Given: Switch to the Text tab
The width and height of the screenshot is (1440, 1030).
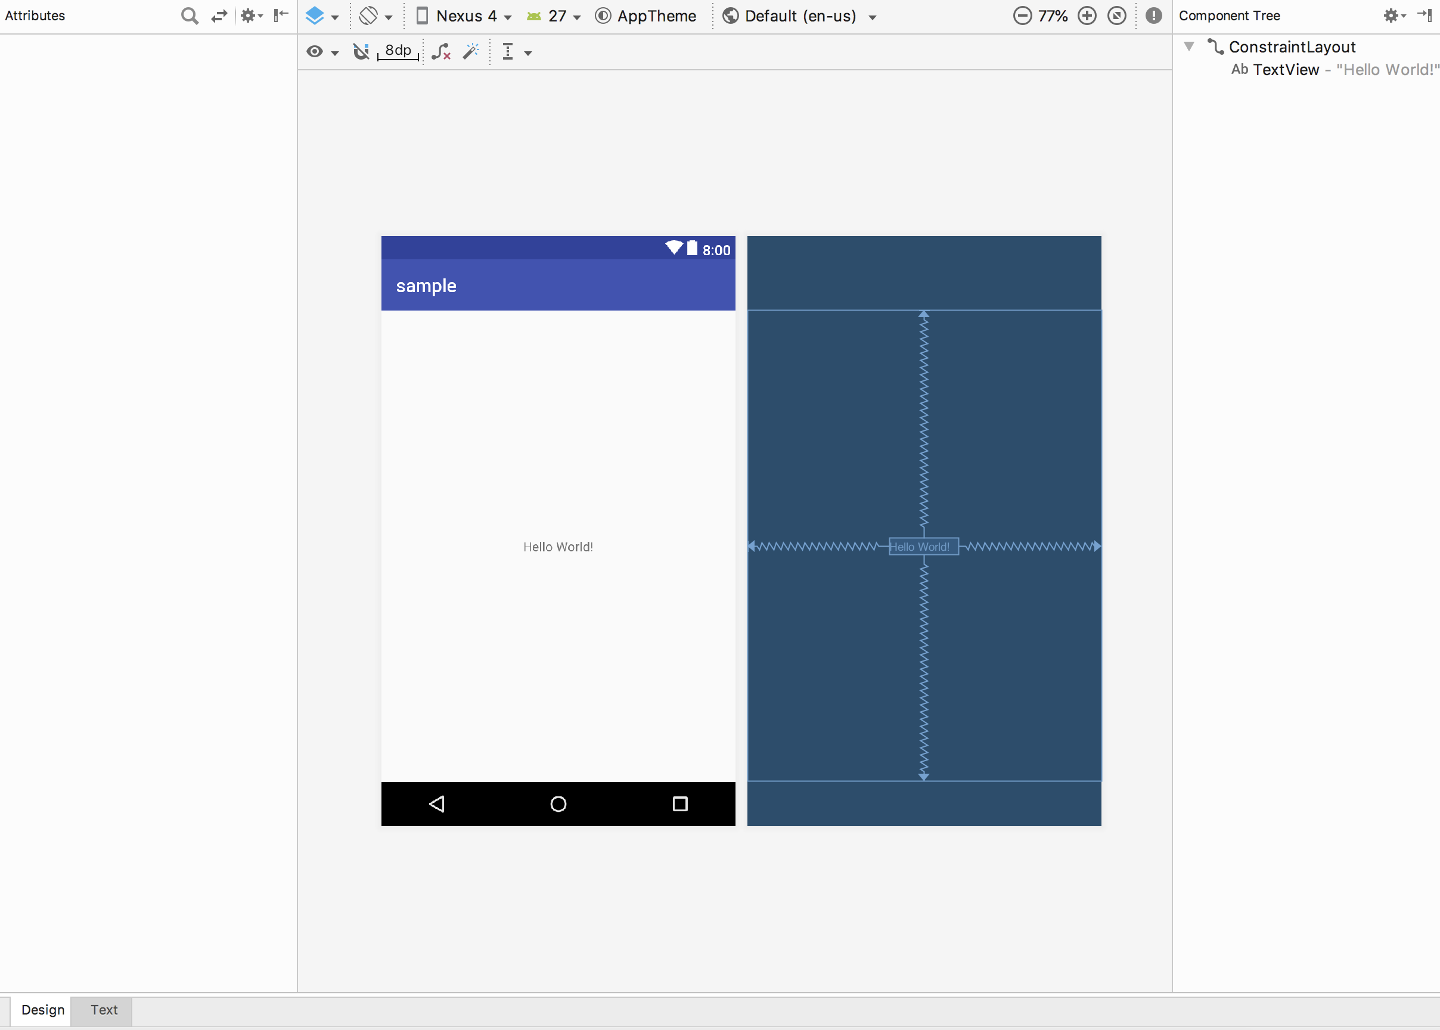Looking at the screenshot, I should click(104, 1009).
